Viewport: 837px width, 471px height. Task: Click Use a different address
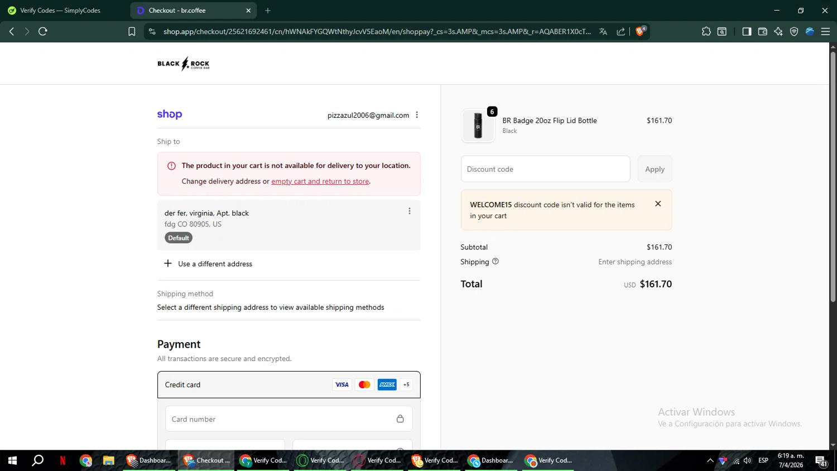[208, 264]
